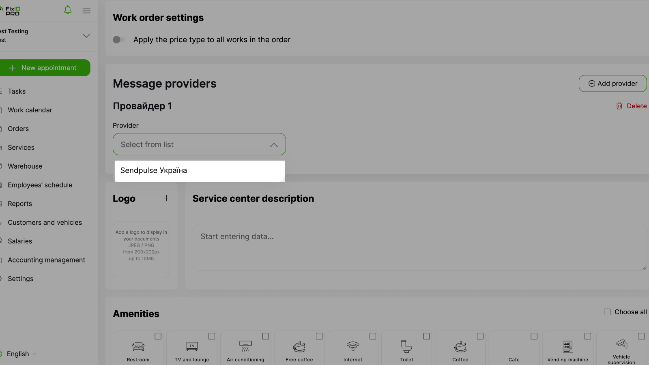This screenshot has width=649, height=365.
Task: Open the English language selector
Action: [18, 354]
